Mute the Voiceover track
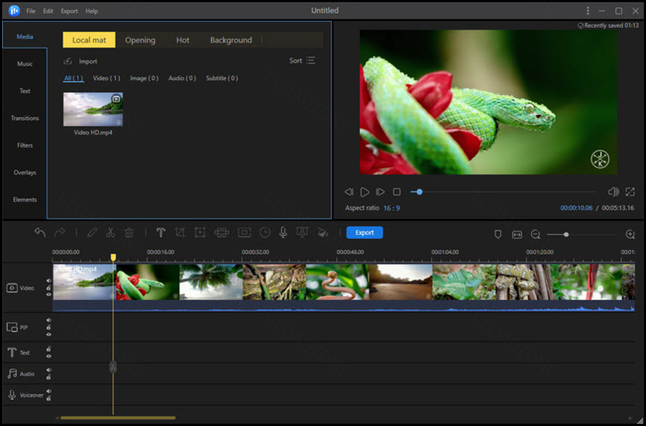Image resolution: width=646 pixels, height=426 pixels. pyautogui.click(x=49, y=391)
